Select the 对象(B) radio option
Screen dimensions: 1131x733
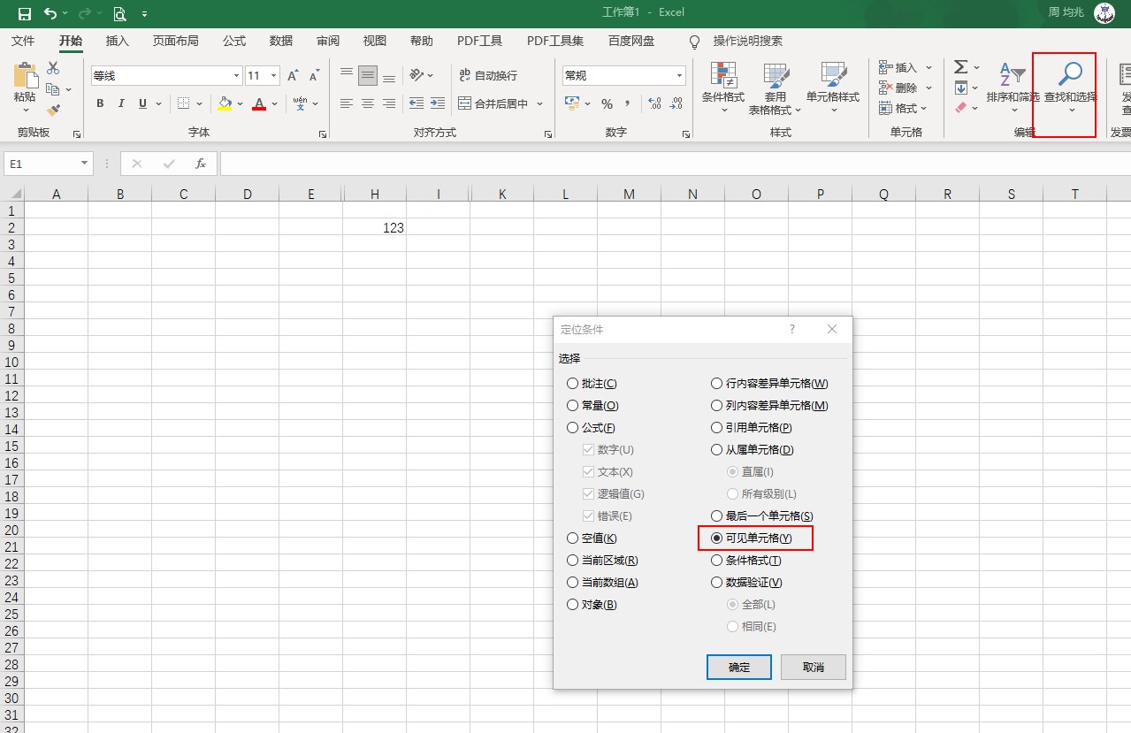coord(592,605)
